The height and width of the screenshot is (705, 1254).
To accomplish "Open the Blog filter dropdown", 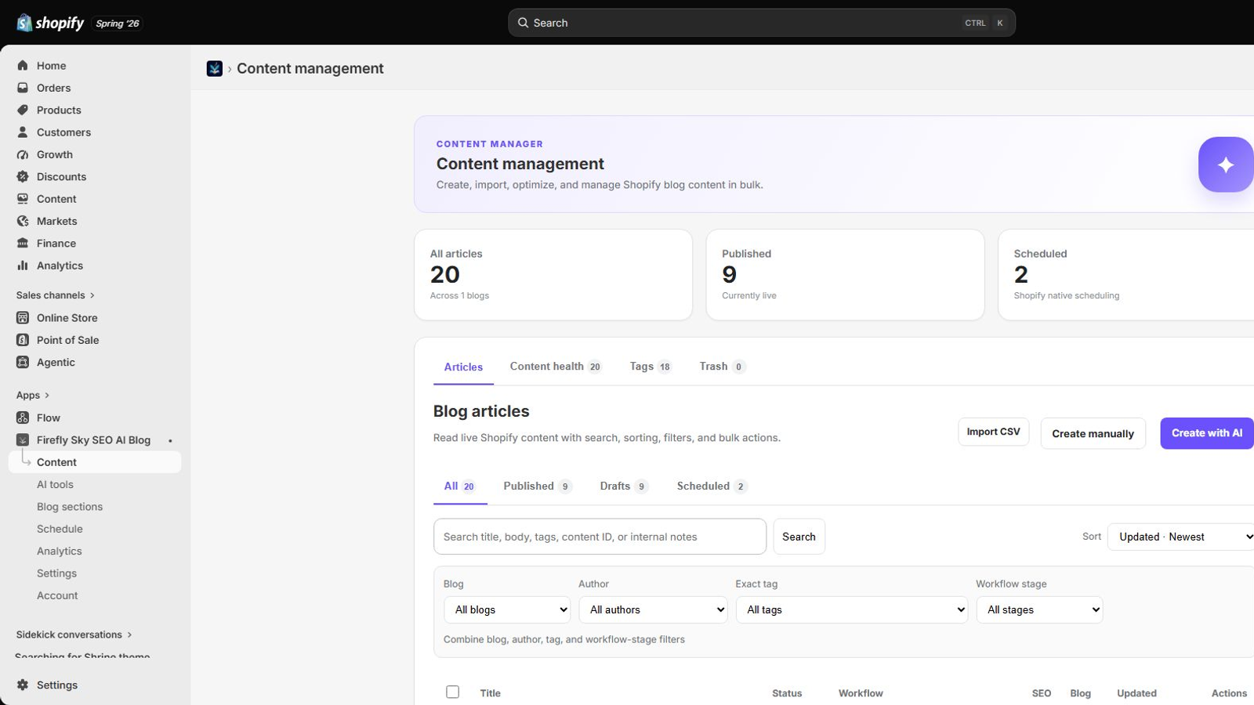I will pyautogui.click(x=507, y=609).
